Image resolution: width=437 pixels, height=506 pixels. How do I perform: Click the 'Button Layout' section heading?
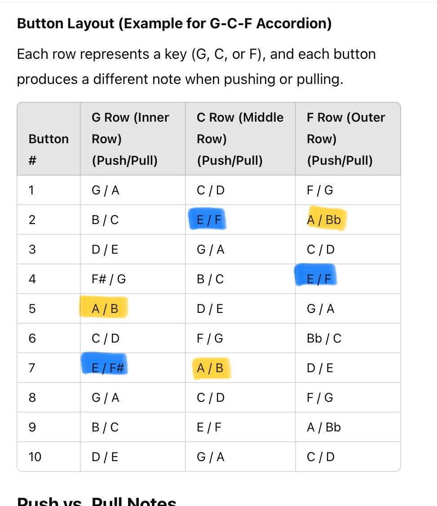click(x=174, y=23)
